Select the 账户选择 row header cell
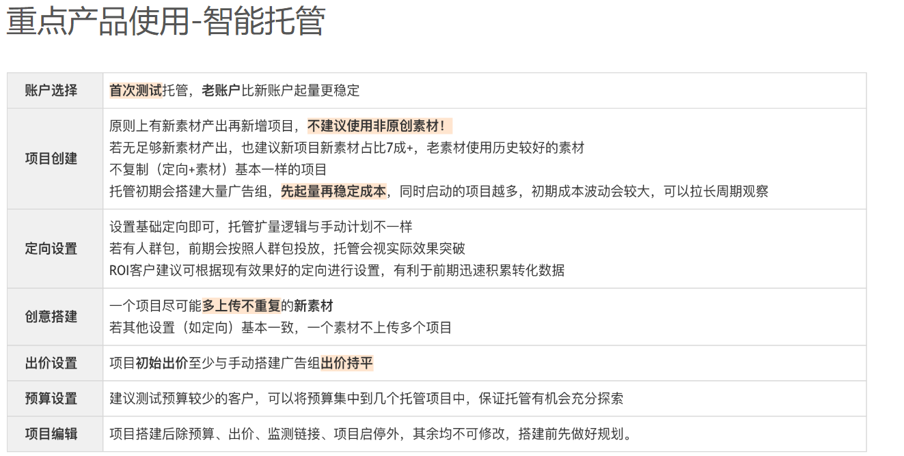The width and height of the screenshot is (904, 456). tap(51, 91)
